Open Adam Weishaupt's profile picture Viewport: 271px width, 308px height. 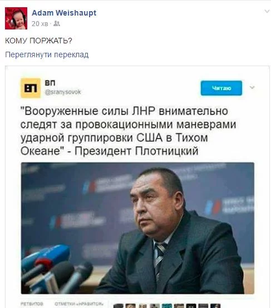point(16,18)
